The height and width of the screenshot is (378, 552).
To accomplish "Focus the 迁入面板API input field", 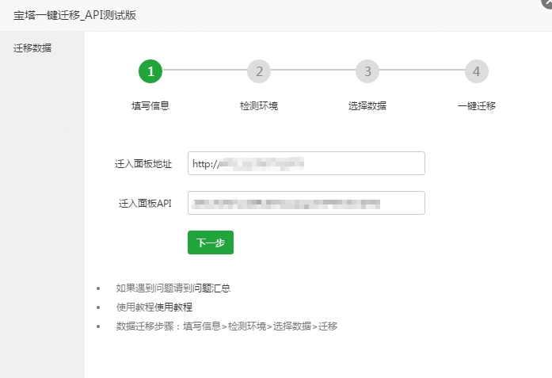I will pyautogui.click(x=306, y=203).
